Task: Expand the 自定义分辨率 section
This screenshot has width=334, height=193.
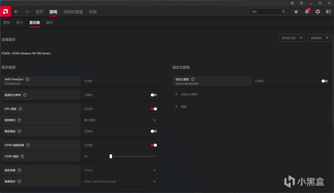Action: (187, 94)
